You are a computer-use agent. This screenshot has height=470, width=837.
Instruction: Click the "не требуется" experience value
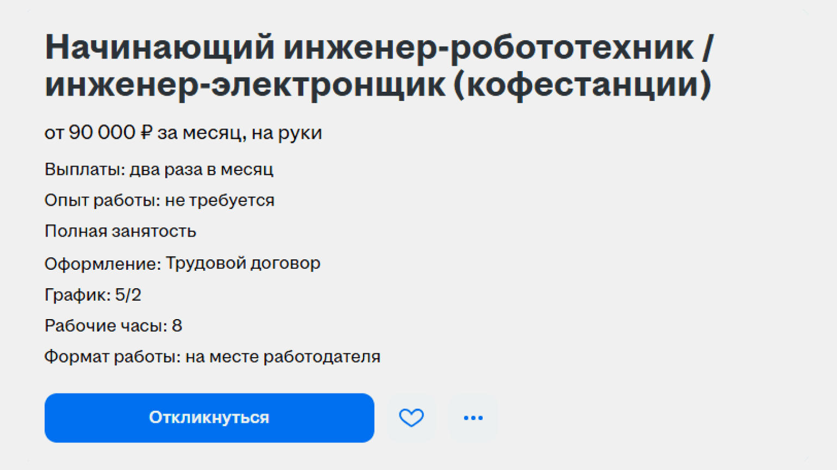220,200
